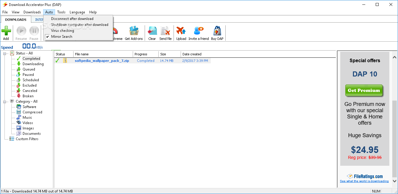Select the Documents category
This screenshot has width=398, height=194.
[32, 134]
